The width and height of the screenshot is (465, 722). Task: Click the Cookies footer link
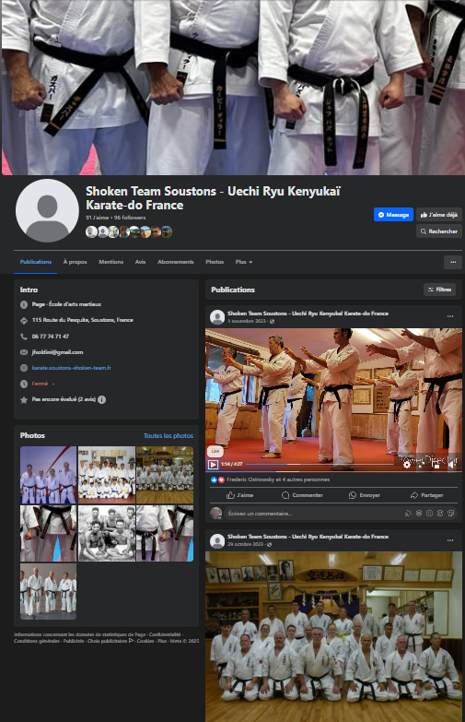coord(145,641)
